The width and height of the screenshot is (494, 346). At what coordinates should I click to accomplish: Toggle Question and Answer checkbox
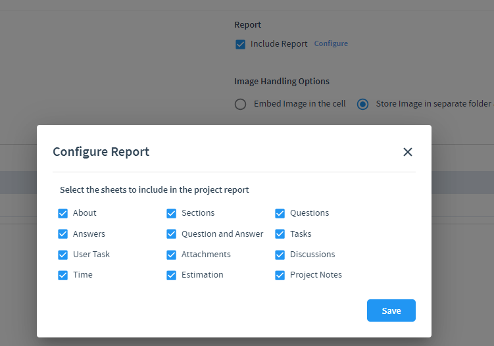[x=172, y=234]
